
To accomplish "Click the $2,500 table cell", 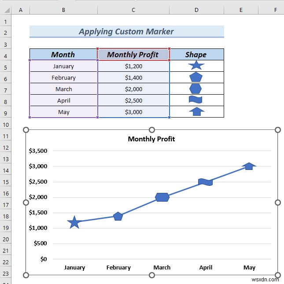I will click(x=133, y=100).
